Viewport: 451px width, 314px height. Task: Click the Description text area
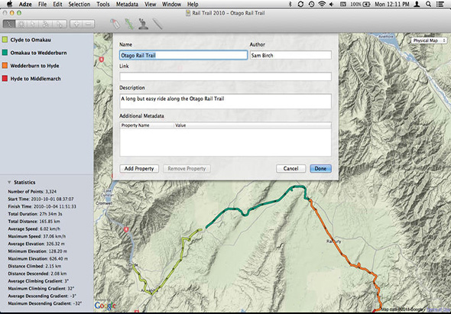tap(226, 101)
